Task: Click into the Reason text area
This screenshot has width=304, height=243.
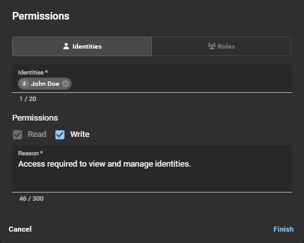Action: pyautogui.click(x=152, y=169)
